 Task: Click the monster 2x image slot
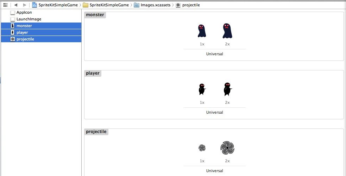tap(227, 31)
